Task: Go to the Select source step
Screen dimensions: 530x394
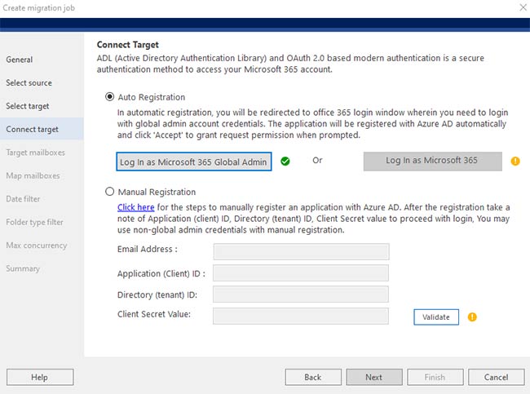Action: [x=29, y=83]
